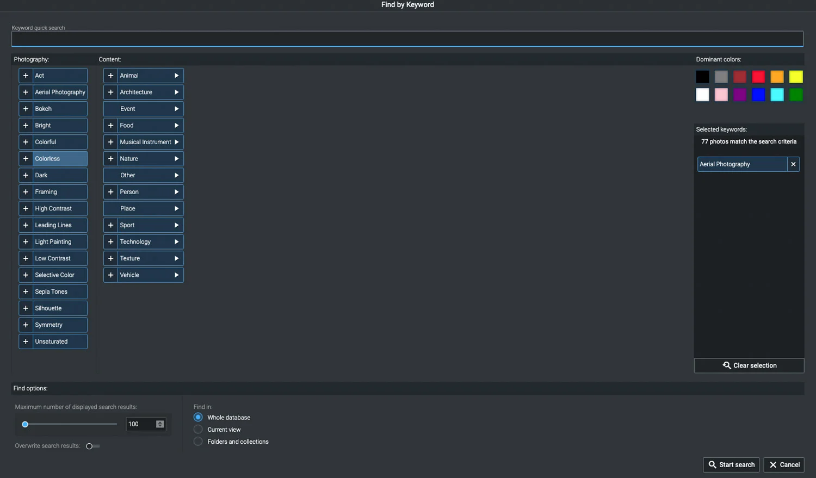816x478 pixels.
Task: Add the Bokeh keyword with its plus icon
Action: point(26,109)
